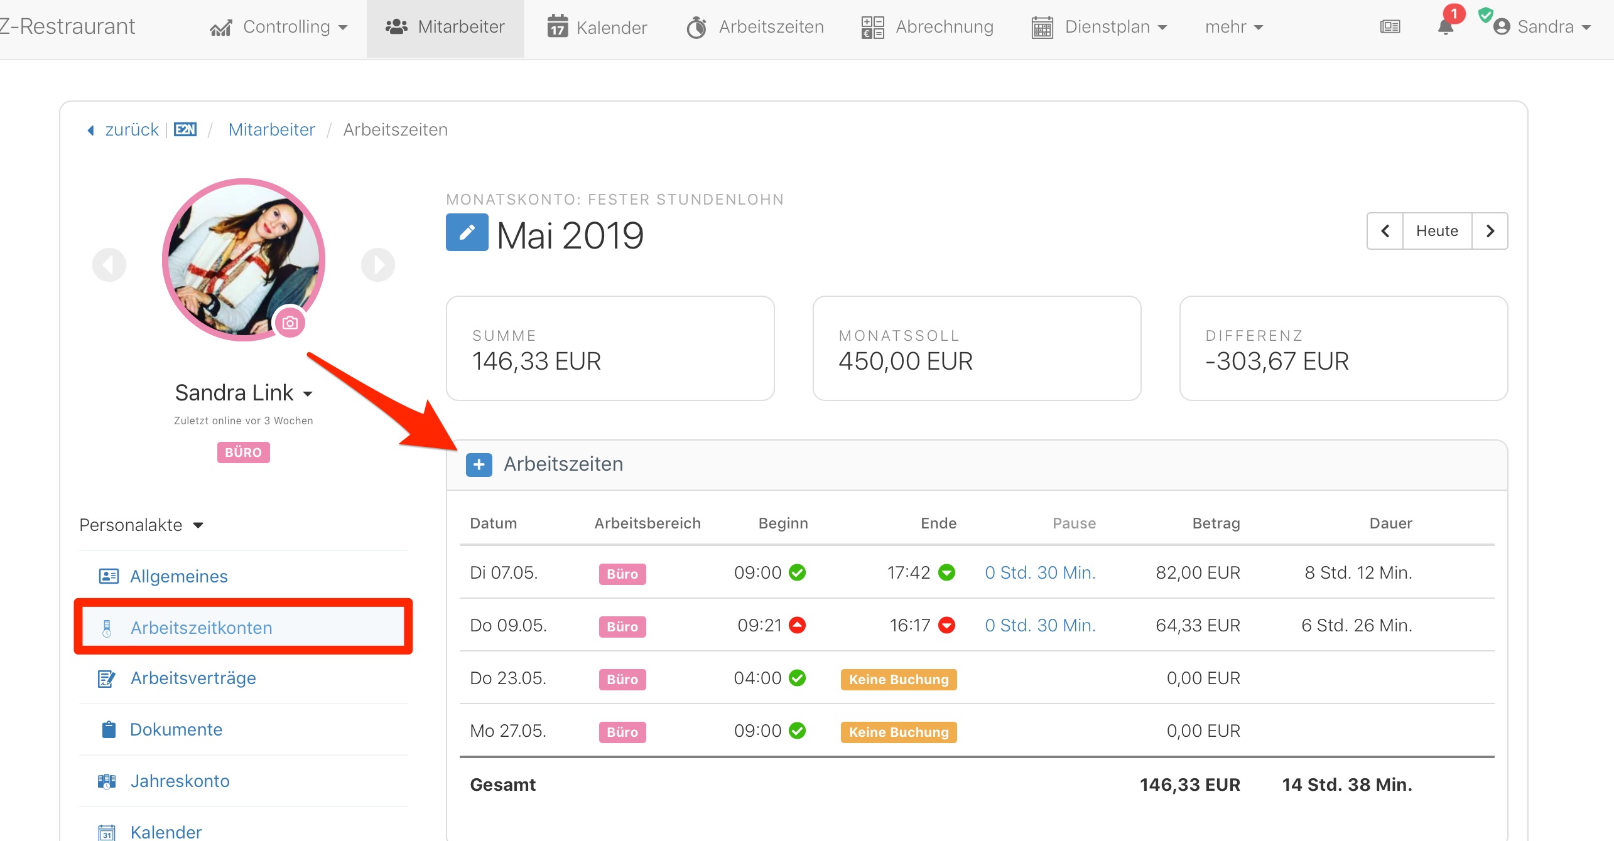
Task: Click the E2N logo in the breadcrumb
Action: 185,130
